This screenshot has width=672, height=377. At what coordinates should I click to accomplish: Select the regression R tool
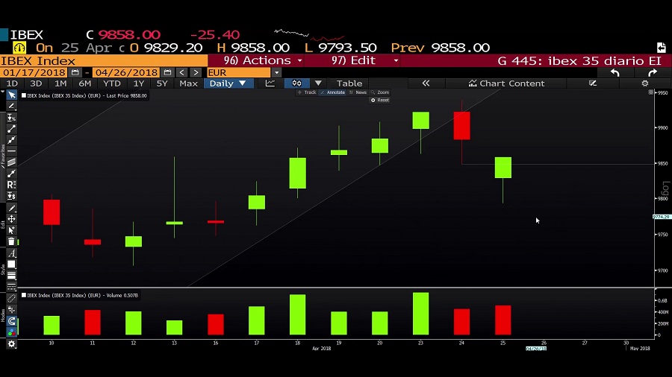coord(11,185)
